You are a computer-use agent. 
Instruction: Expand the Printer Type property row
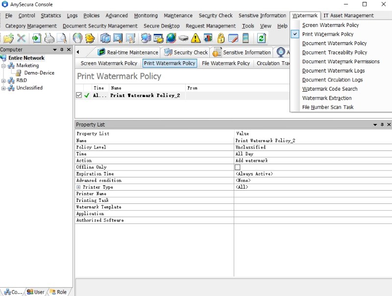(78, 187)
